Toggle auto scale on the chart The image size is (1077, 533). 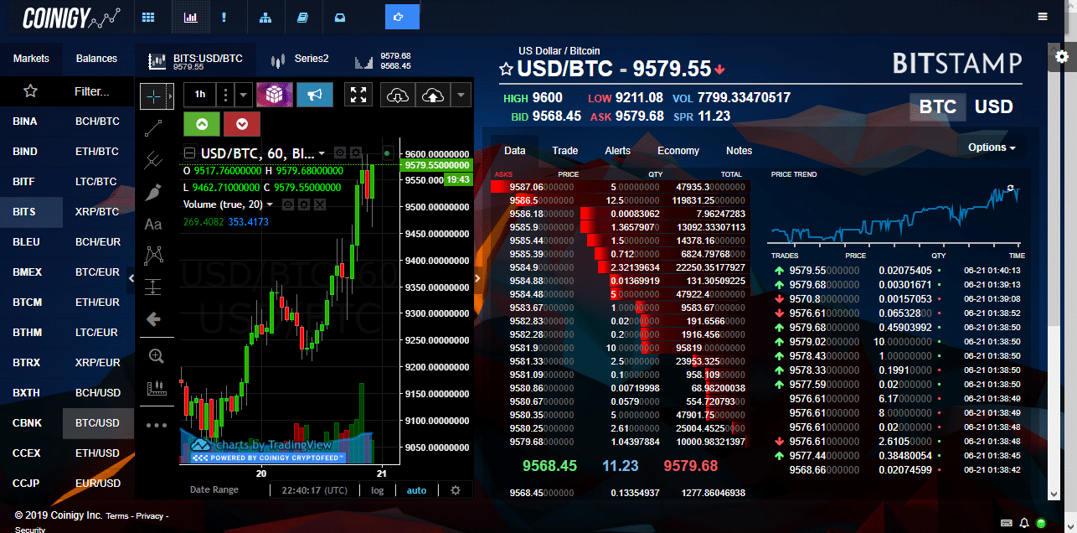click(x=416, y=490)
